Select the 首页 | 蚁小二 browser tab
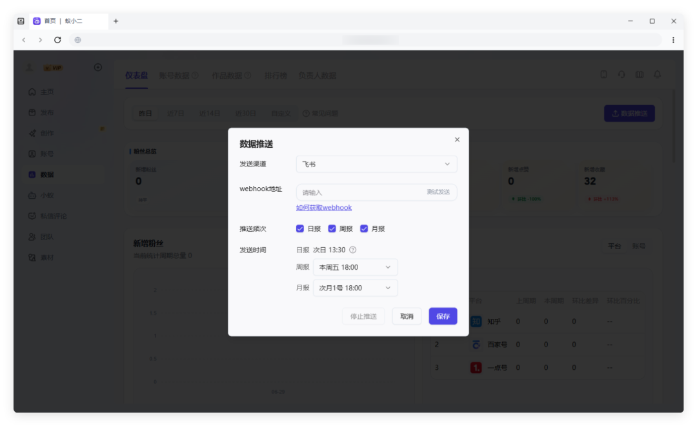The width and height of the screenshot is (697, 426). click(68, 21)
